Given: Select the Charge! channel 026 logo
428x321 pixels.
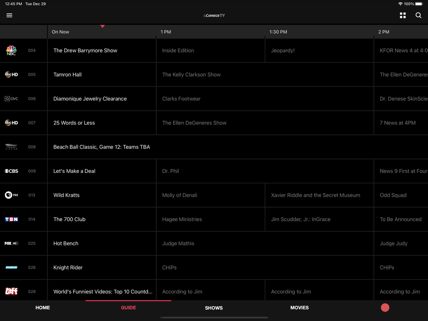Looking at the screenshot, I should 11,267.
